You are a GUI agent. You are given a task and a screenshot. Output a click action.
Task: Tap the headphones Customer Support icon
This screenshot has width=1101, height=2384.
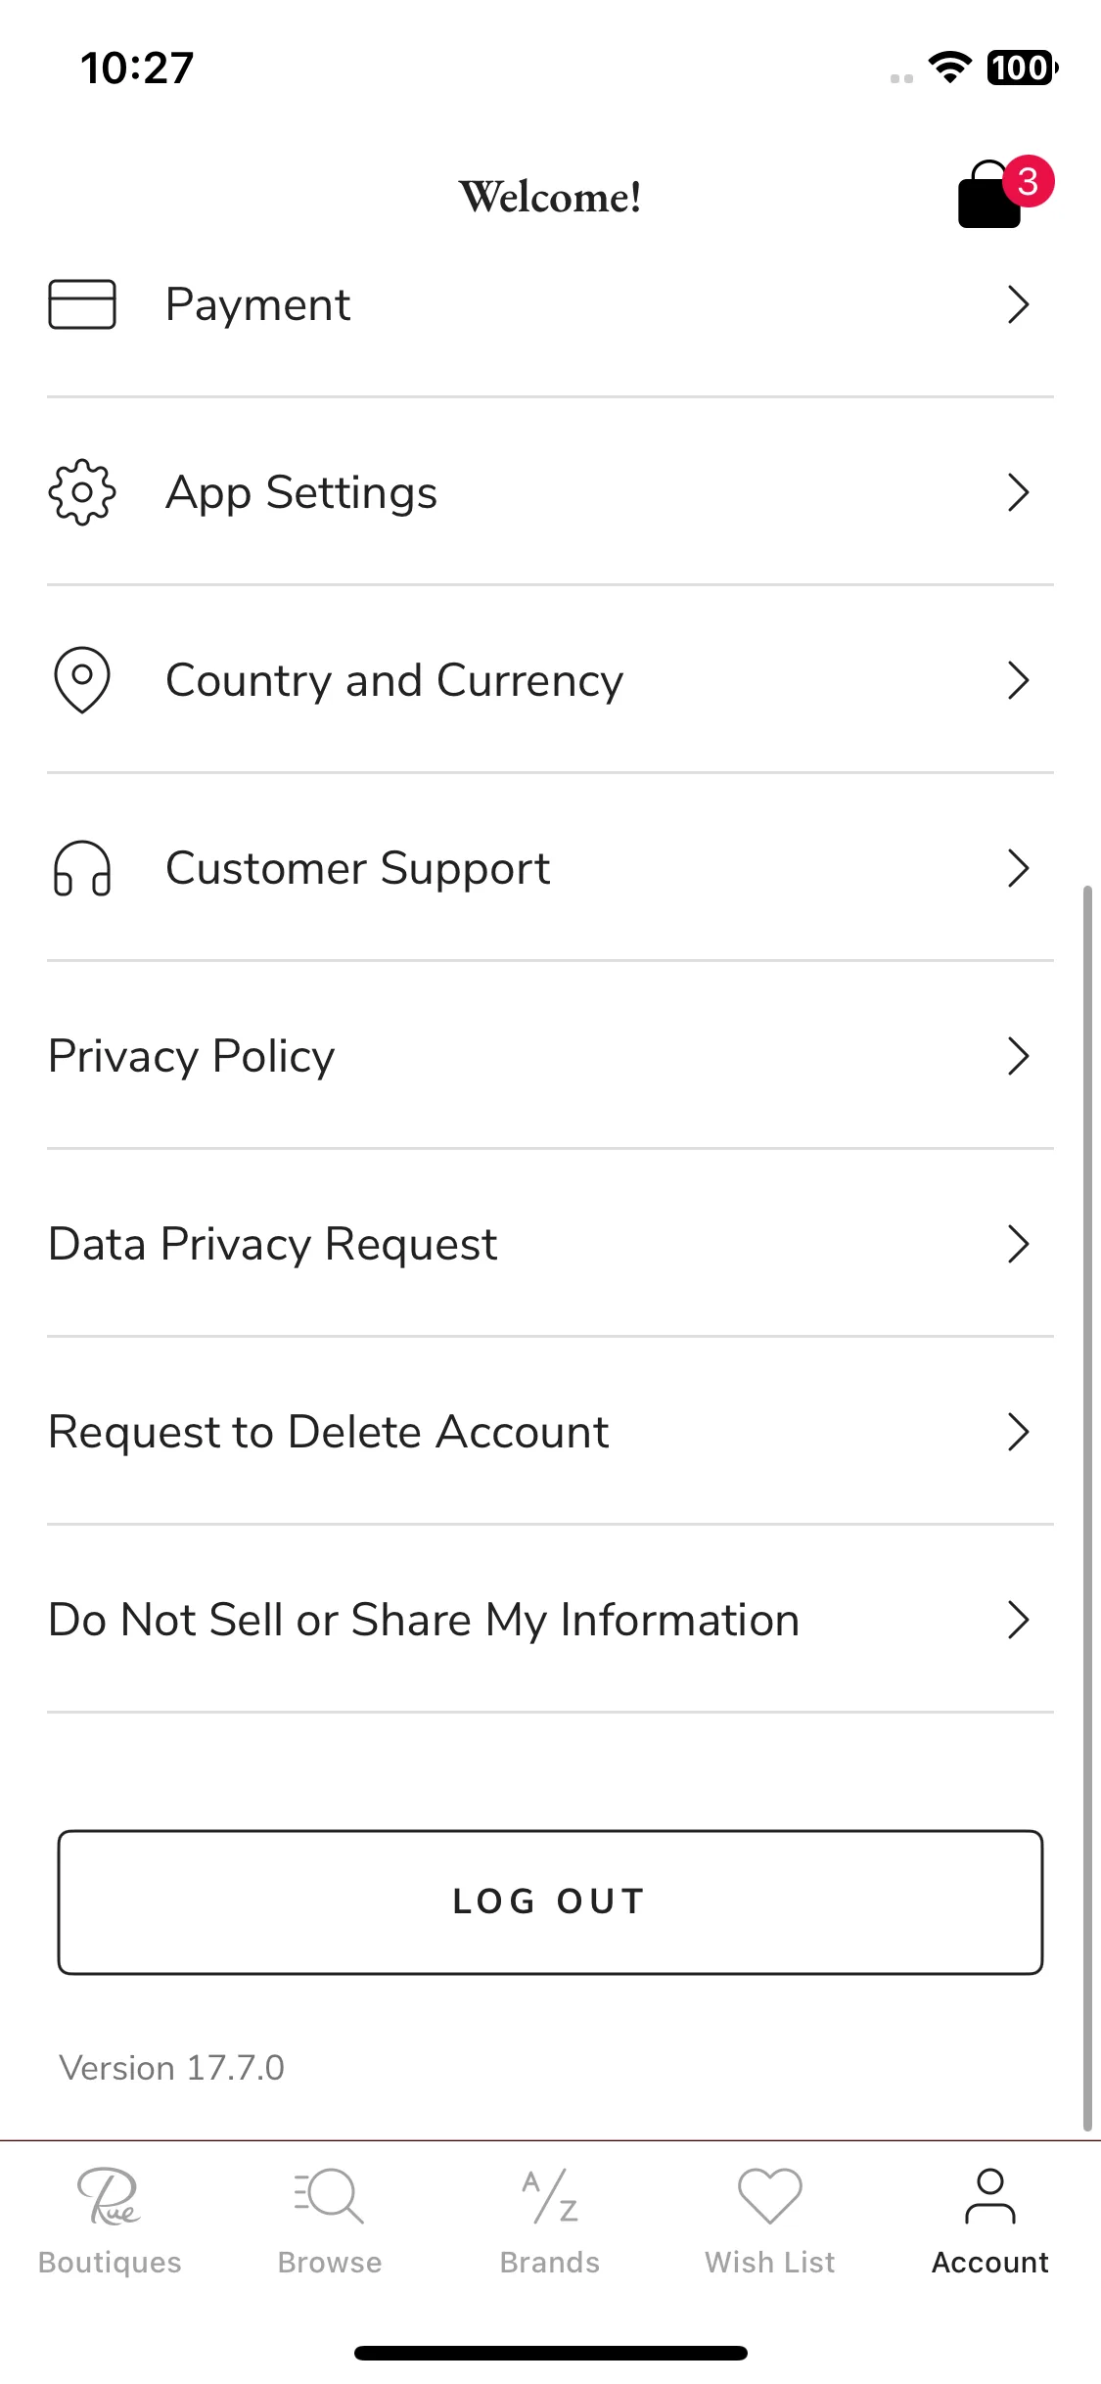[x=82, y=868]
